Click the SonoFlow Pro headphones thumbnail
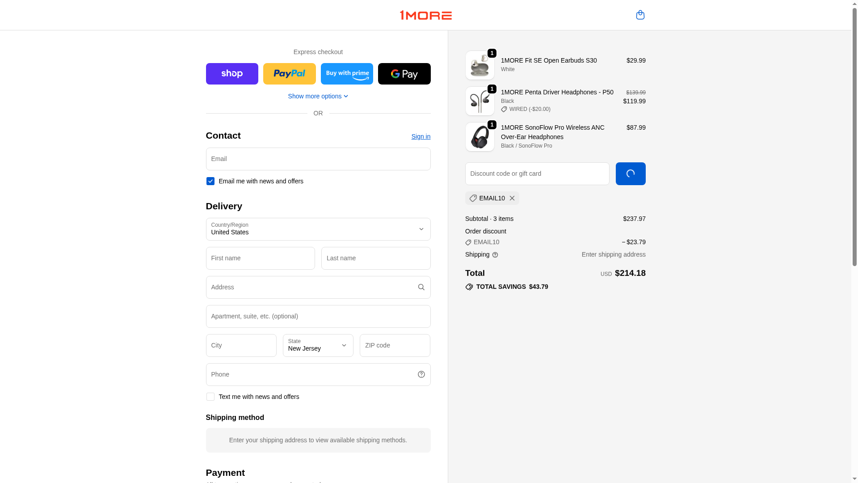The image size is (858, 483). pyautogui.click(x=480, y=137)
